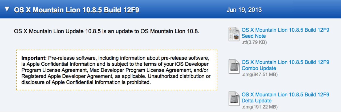Click the header title OS X Mountain Lion 10.8.5 Build 12F9

click(x=76, y=10)
